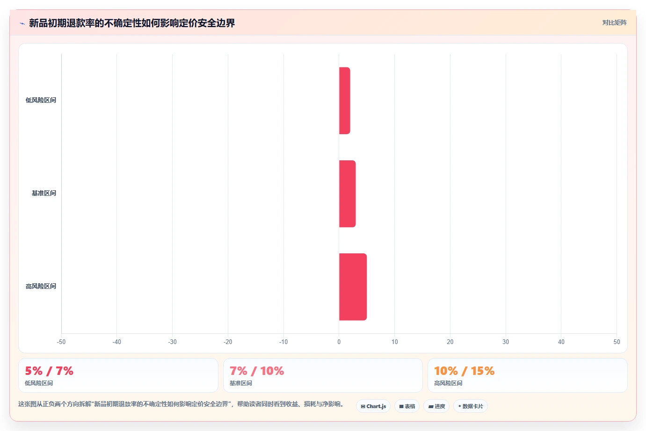Screen dimensions: 646x431
Task: Click the 表格 tag chip
Action: (407, 406)
